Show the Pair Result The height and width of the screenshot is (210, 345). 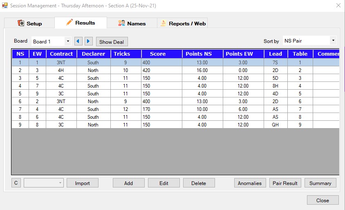(x=285, y=183)
